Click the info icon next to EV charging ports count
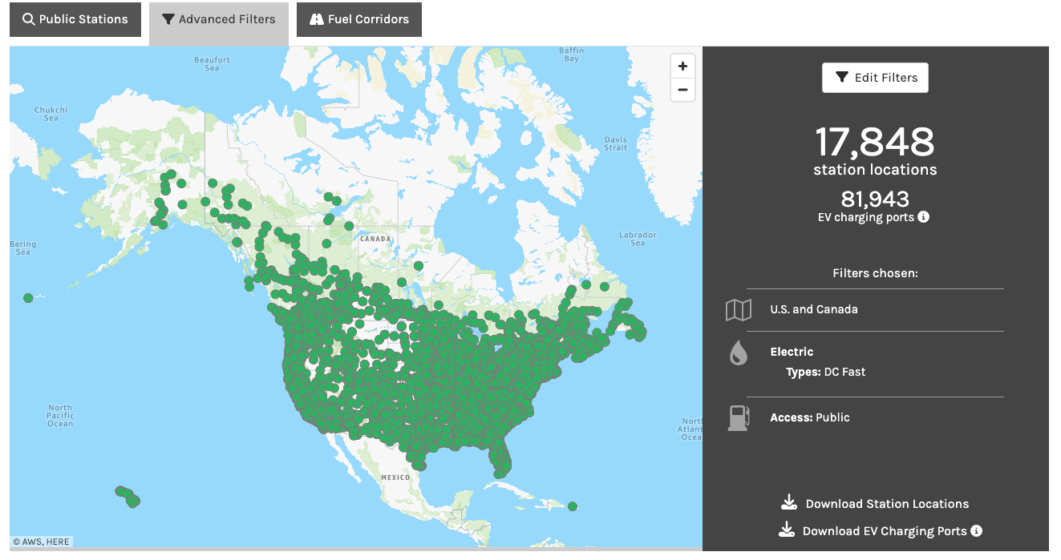Viewport: 1061px width, 560px height. coord(923,216)
